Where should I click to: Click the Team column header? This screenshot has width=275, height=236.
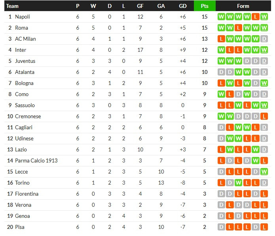13,6
